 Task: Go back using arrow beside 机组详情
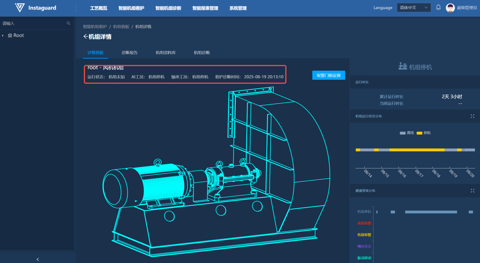coord(85,37)
